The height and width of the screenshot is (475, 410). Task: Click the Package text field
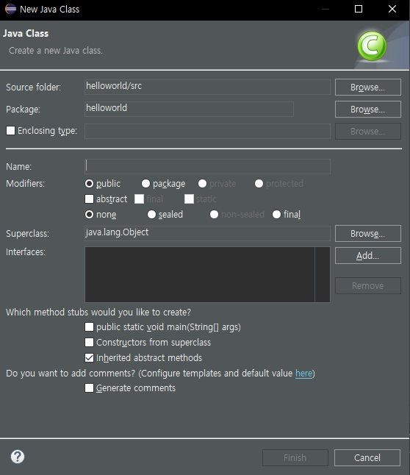(x=190, y=109)
